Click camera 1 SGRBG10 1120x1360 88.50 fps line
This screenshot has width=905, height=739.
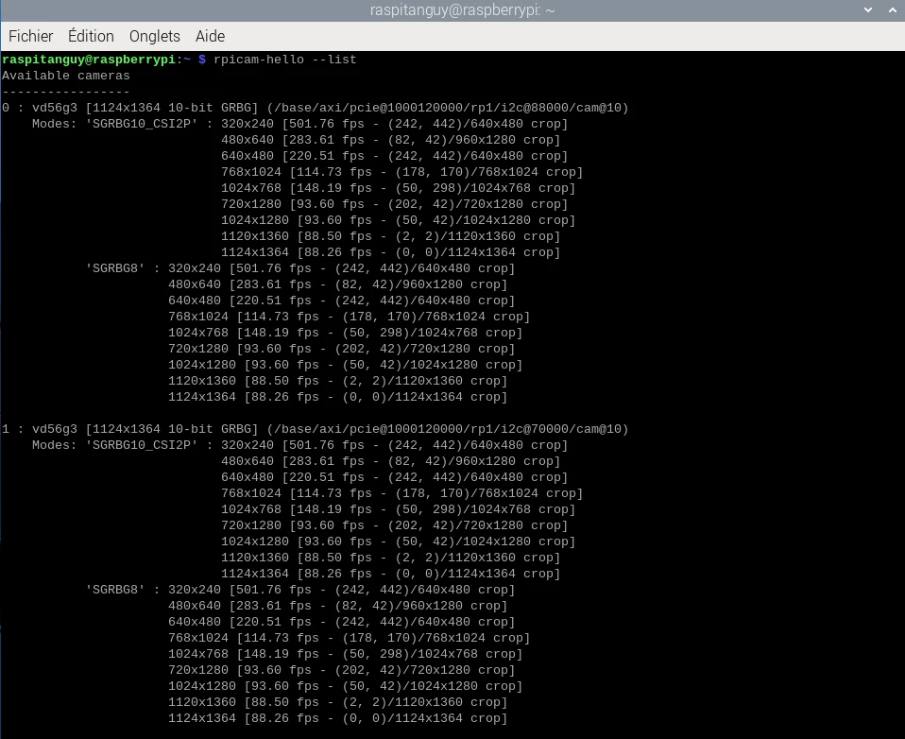tap(391, 558)
